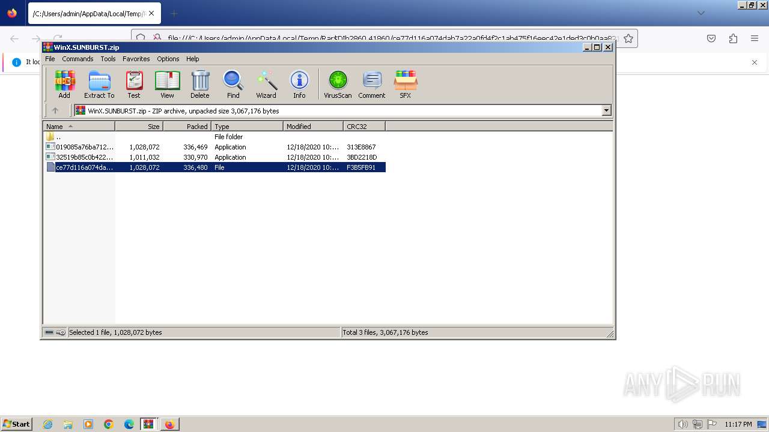
Task: Open a new Firefox tab
Action: coord(174,13)
